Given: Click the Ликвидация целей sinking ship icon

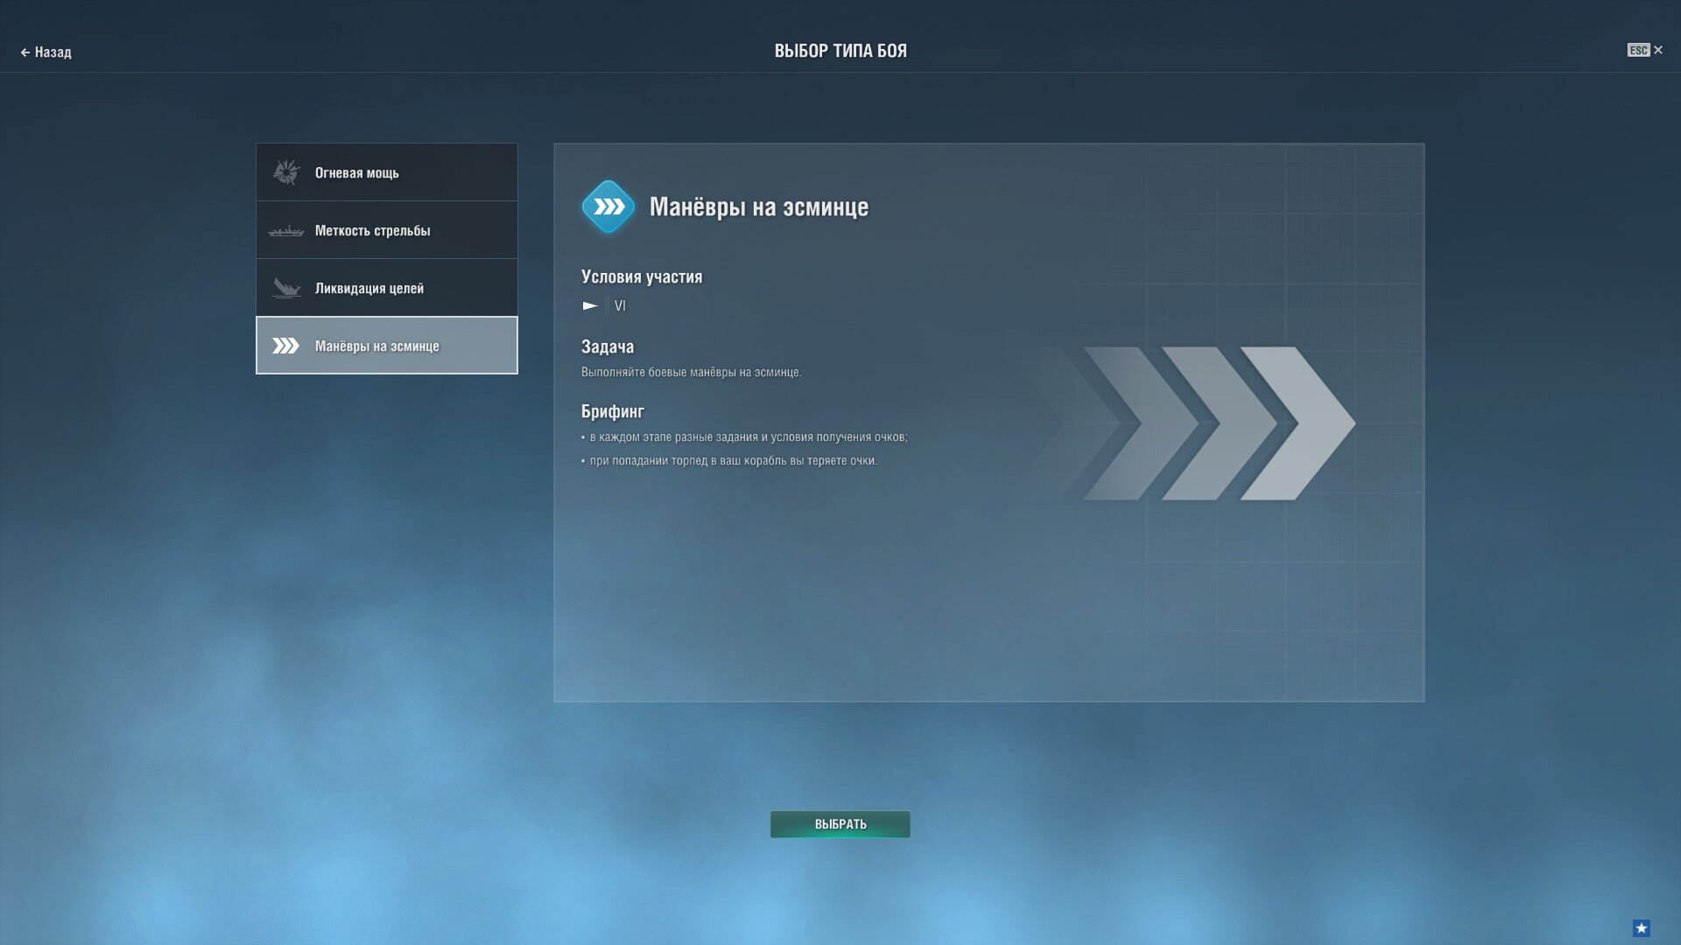Looking at the screenshot, I should pos(286,288).
